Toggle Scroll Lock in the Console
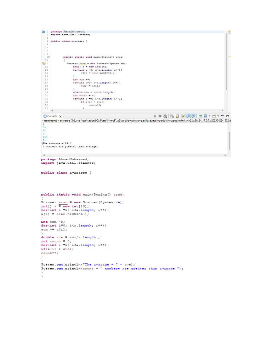The image size is (272, 362). pyautogui.click(x=177, y=116)
